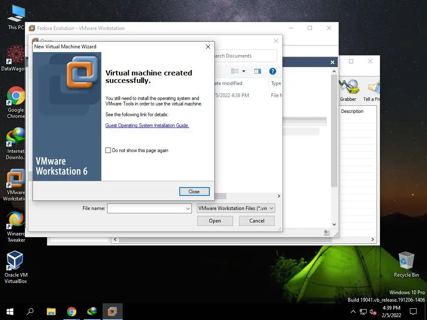Open the view options dropdown arrow
Viewport: 427px width, 320px height.
click(244, 71)
